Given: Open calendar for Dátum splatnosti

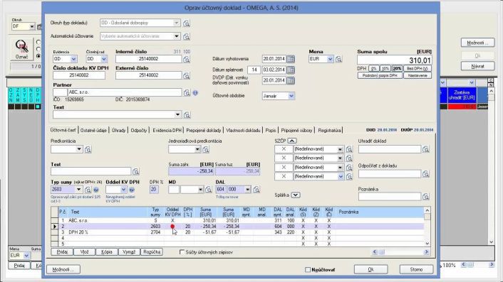Looking at the screenshot, I should tap(290, 70).
